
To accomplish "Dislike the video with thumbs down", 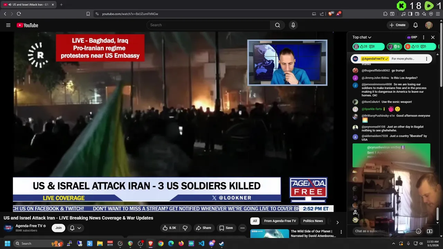I will point(185,228).
